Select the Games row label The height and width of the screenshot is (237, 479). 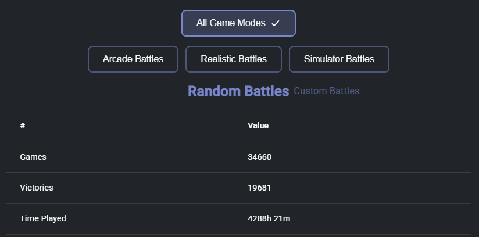pos(33,157)
